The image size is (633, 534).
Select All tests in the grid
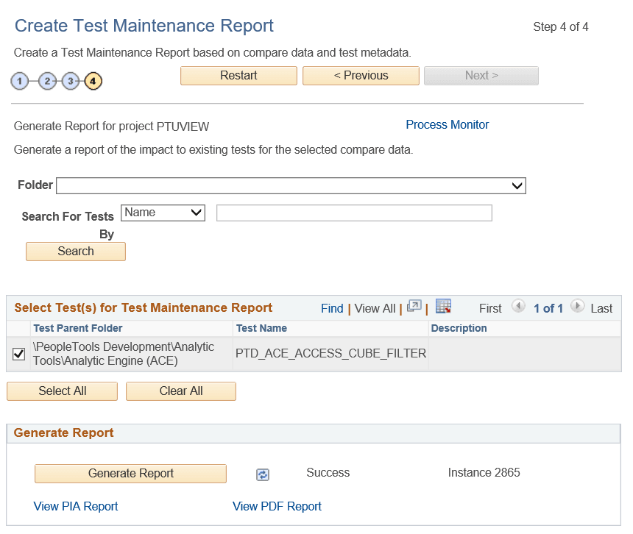tap(62, 391)
